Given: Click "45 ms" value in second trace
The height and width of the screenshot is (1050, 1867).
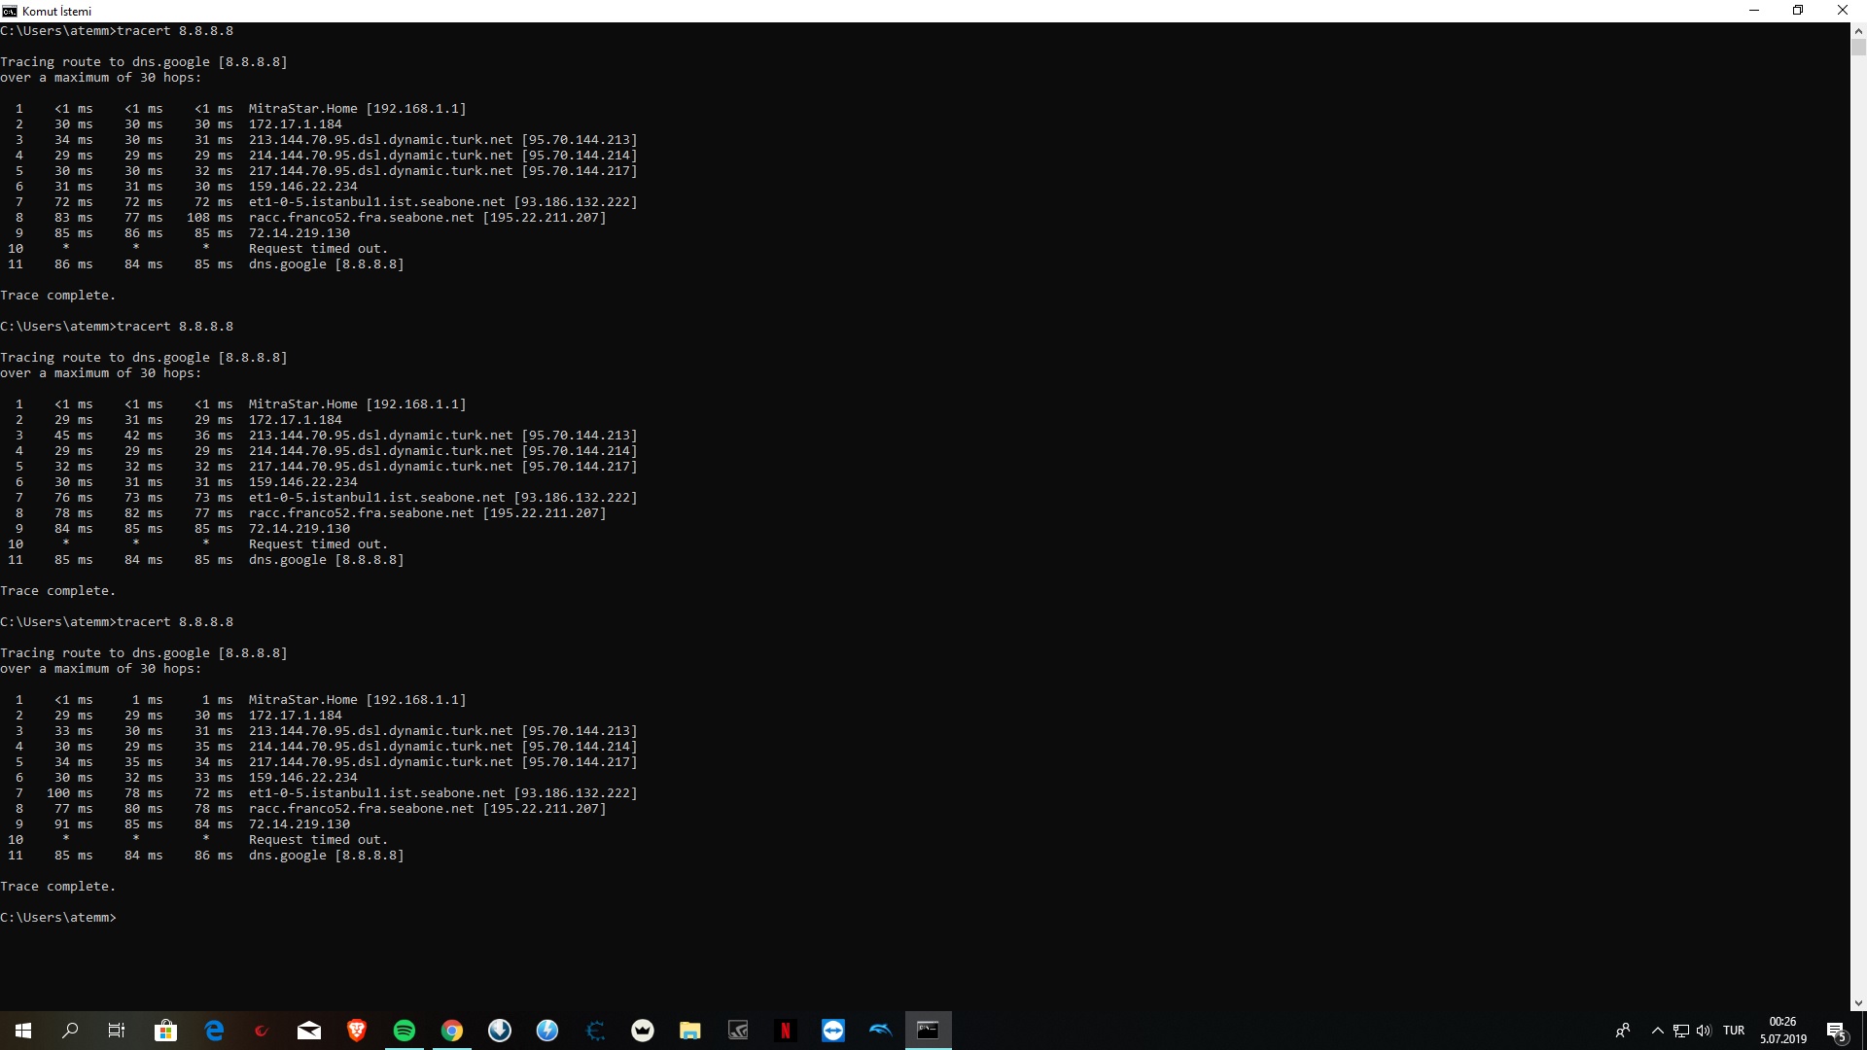Looking at the screenshot, I should [x=74, y=436].
